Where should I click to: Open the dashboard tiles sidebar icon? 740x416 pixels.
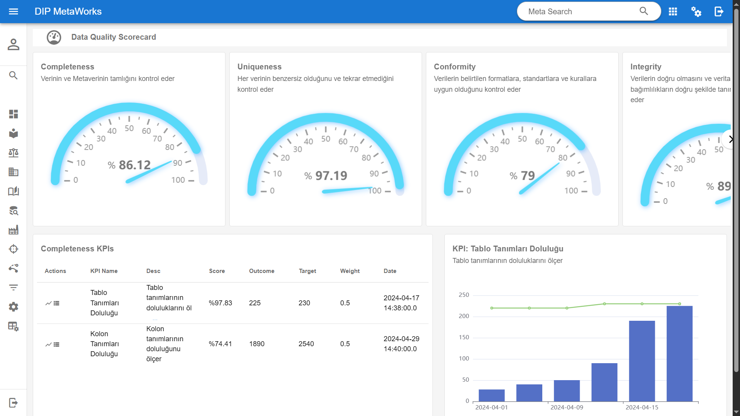pyautogui.click(x=13, y=114)
